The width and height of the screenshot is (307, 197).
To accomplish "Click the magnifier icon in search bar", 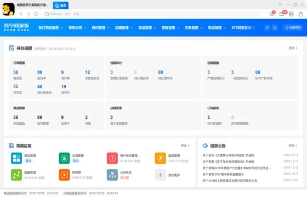I will pyautogui.click(x=47, y=14).
